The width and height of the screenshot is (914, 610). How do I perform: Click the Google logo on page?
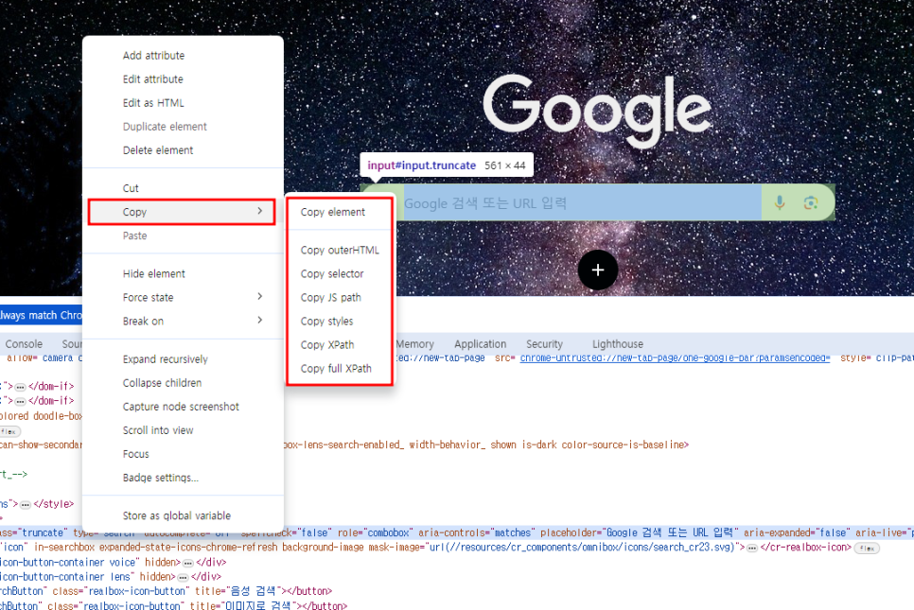tap(597, 110)
